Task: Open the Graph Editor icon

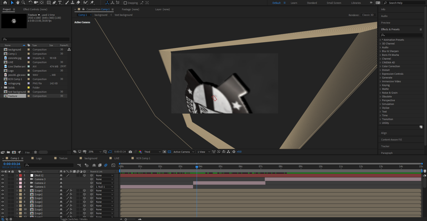Action: click(x=113, y=165)
